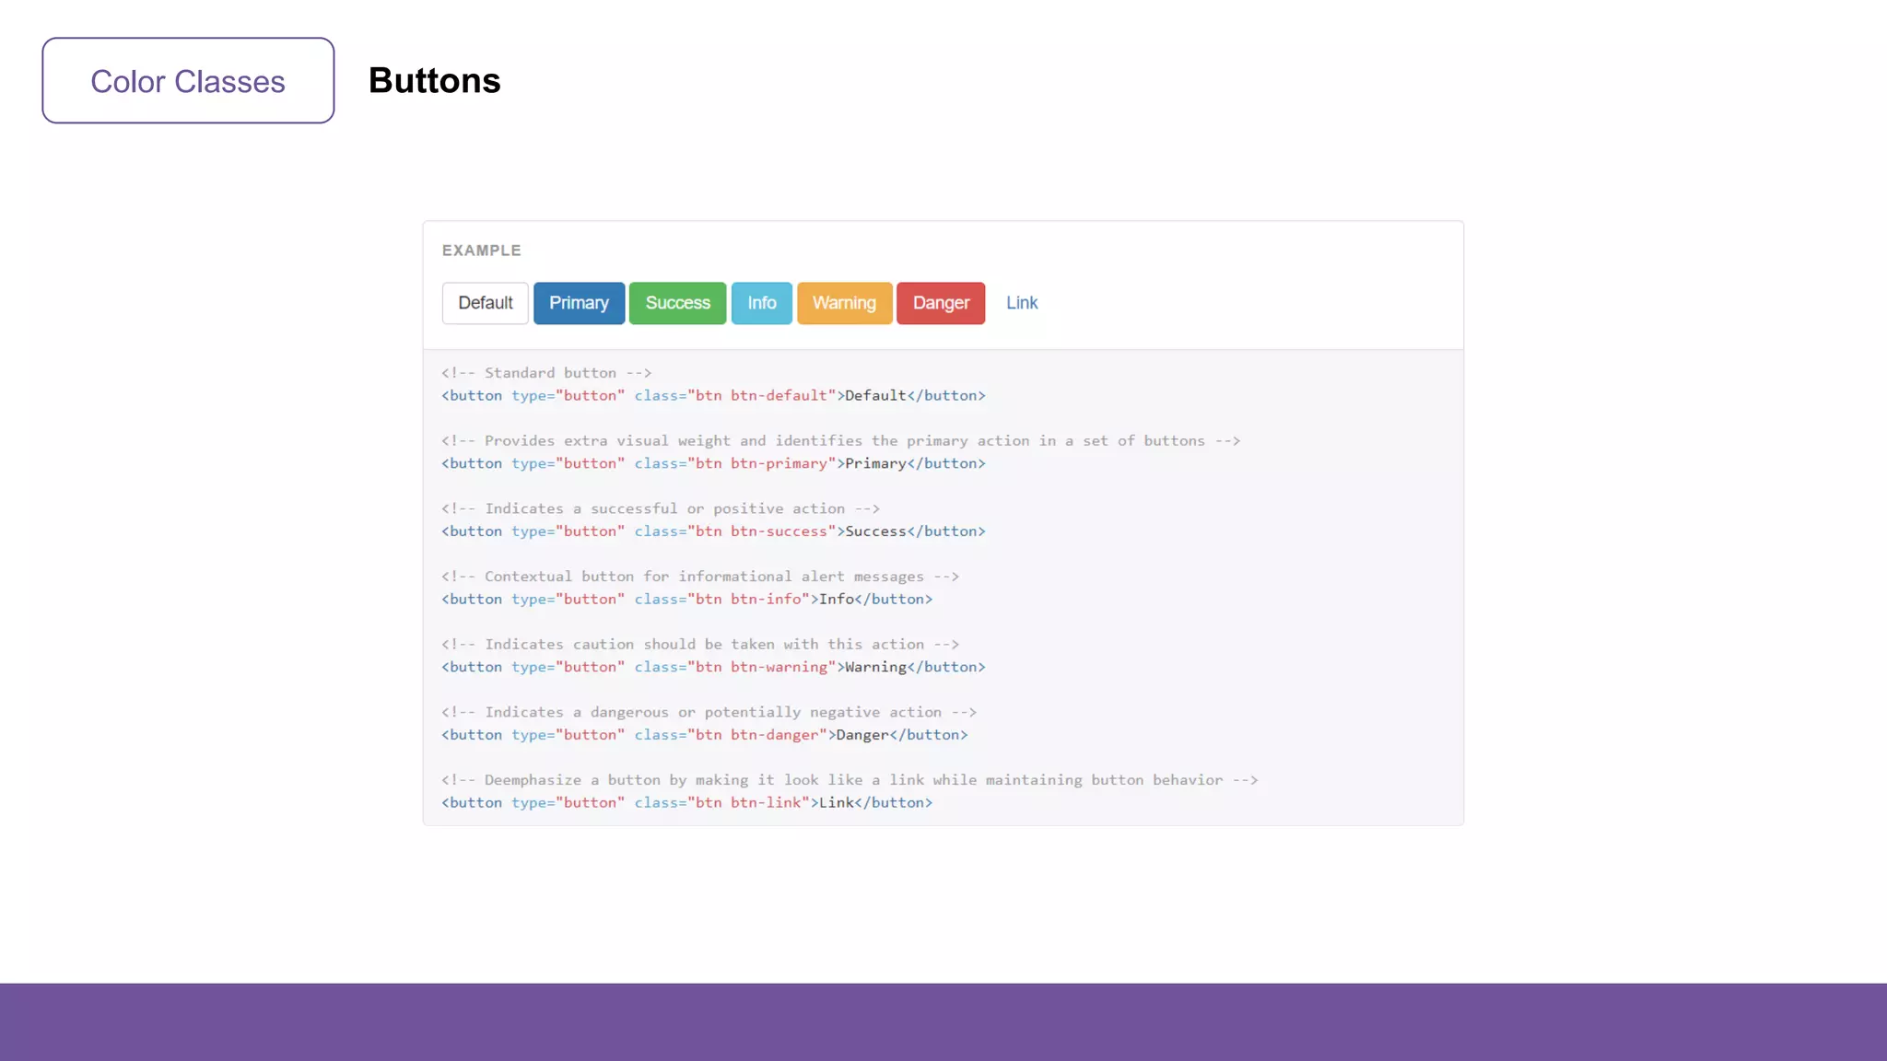
Task: Click the btn-primary code line
Action: pyautogui.click(x=713, y=464)
